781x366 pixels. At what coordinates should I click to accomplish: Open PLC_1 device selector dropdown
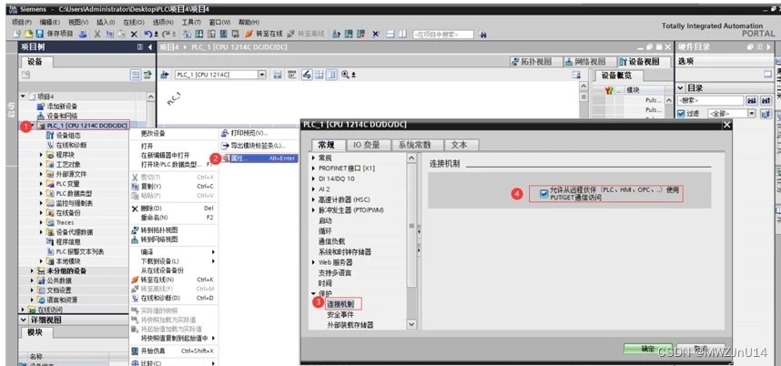point(262,74)
